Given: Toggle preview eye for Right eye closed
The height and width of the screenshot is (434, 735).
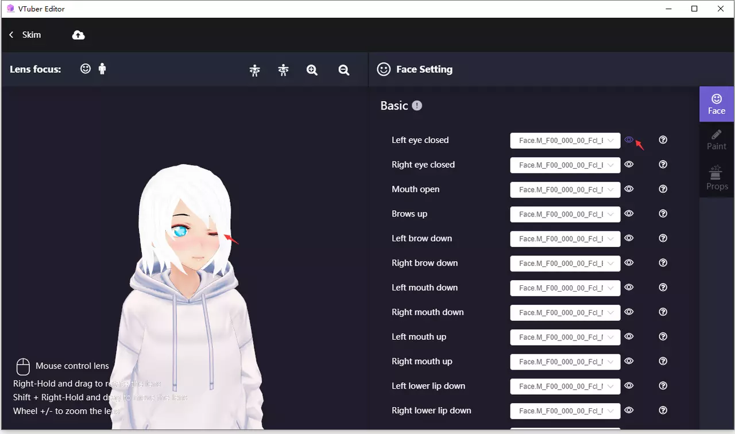Looking at the screenshot, I should click(x=629, y=164).
